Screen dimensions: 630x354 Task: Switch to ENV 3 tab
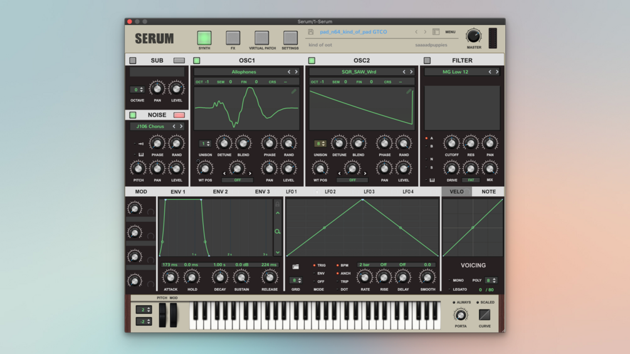[x=263, y=192]
